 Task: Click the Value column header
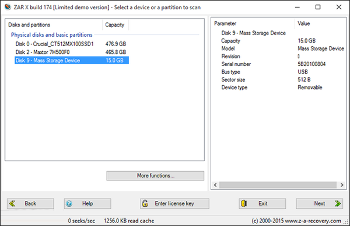(320, 23)
